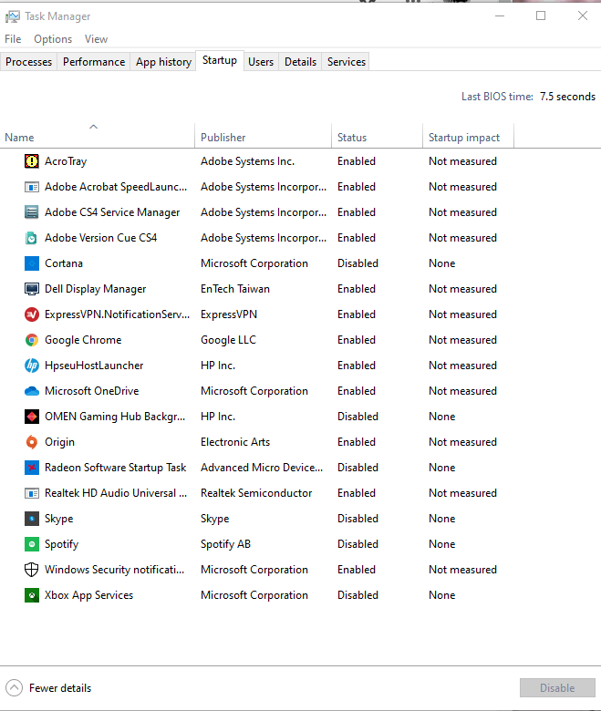601x711 pixels.
Task: Click 'Electronic Arts' publisher cell
Action: (x=235, y=442)
